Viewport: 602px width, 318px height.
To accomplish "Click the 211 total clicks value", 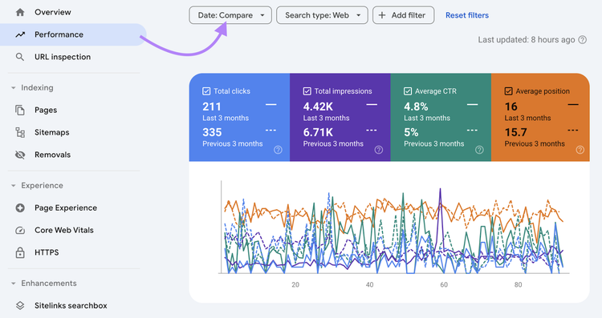I will coord(212,107).
